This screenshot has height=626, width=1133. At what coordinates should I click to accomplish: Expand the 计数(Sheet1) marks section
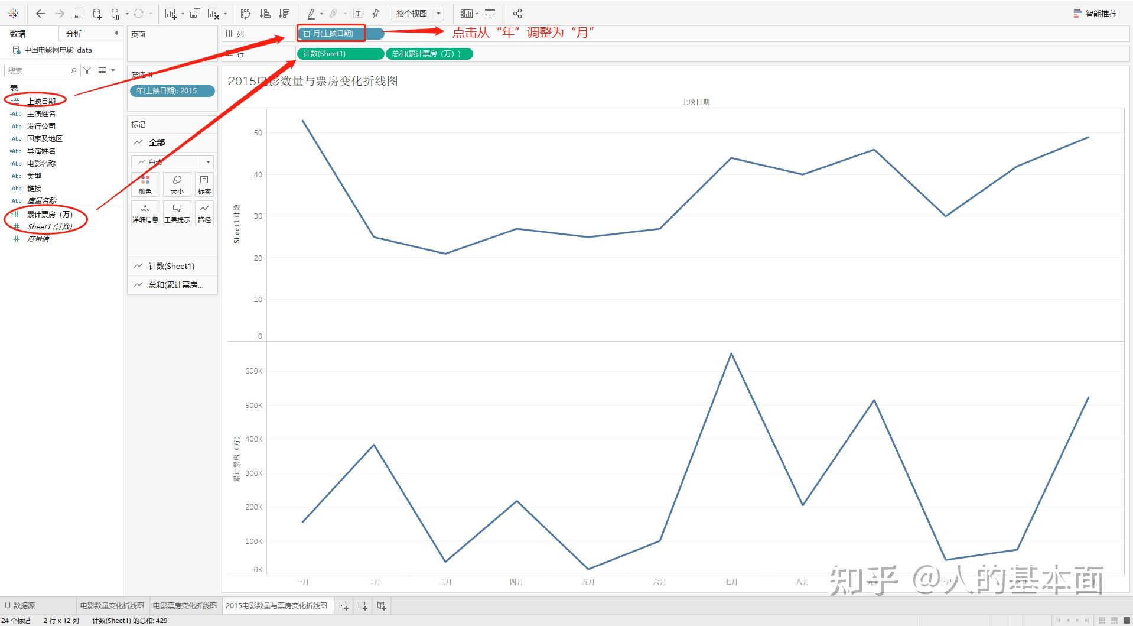click(172, 266)
